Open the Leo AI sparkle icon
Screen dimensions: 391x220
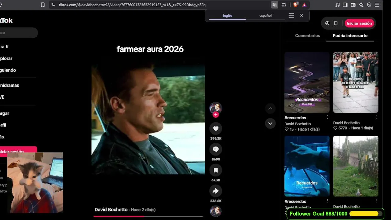[361, 5]
